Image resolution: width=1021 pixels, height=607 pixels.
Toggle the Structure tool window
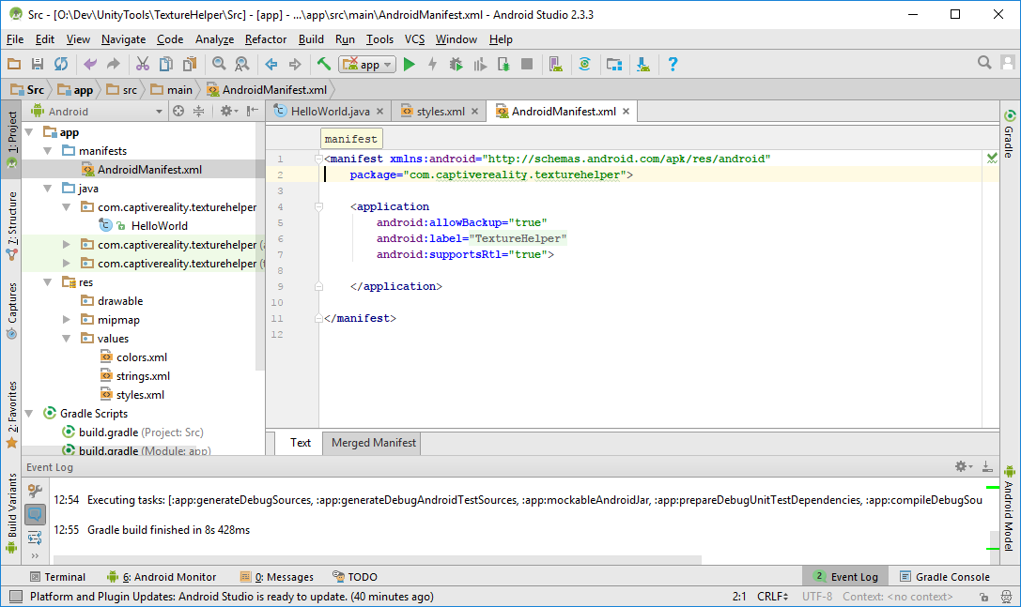tap(11, 225)
